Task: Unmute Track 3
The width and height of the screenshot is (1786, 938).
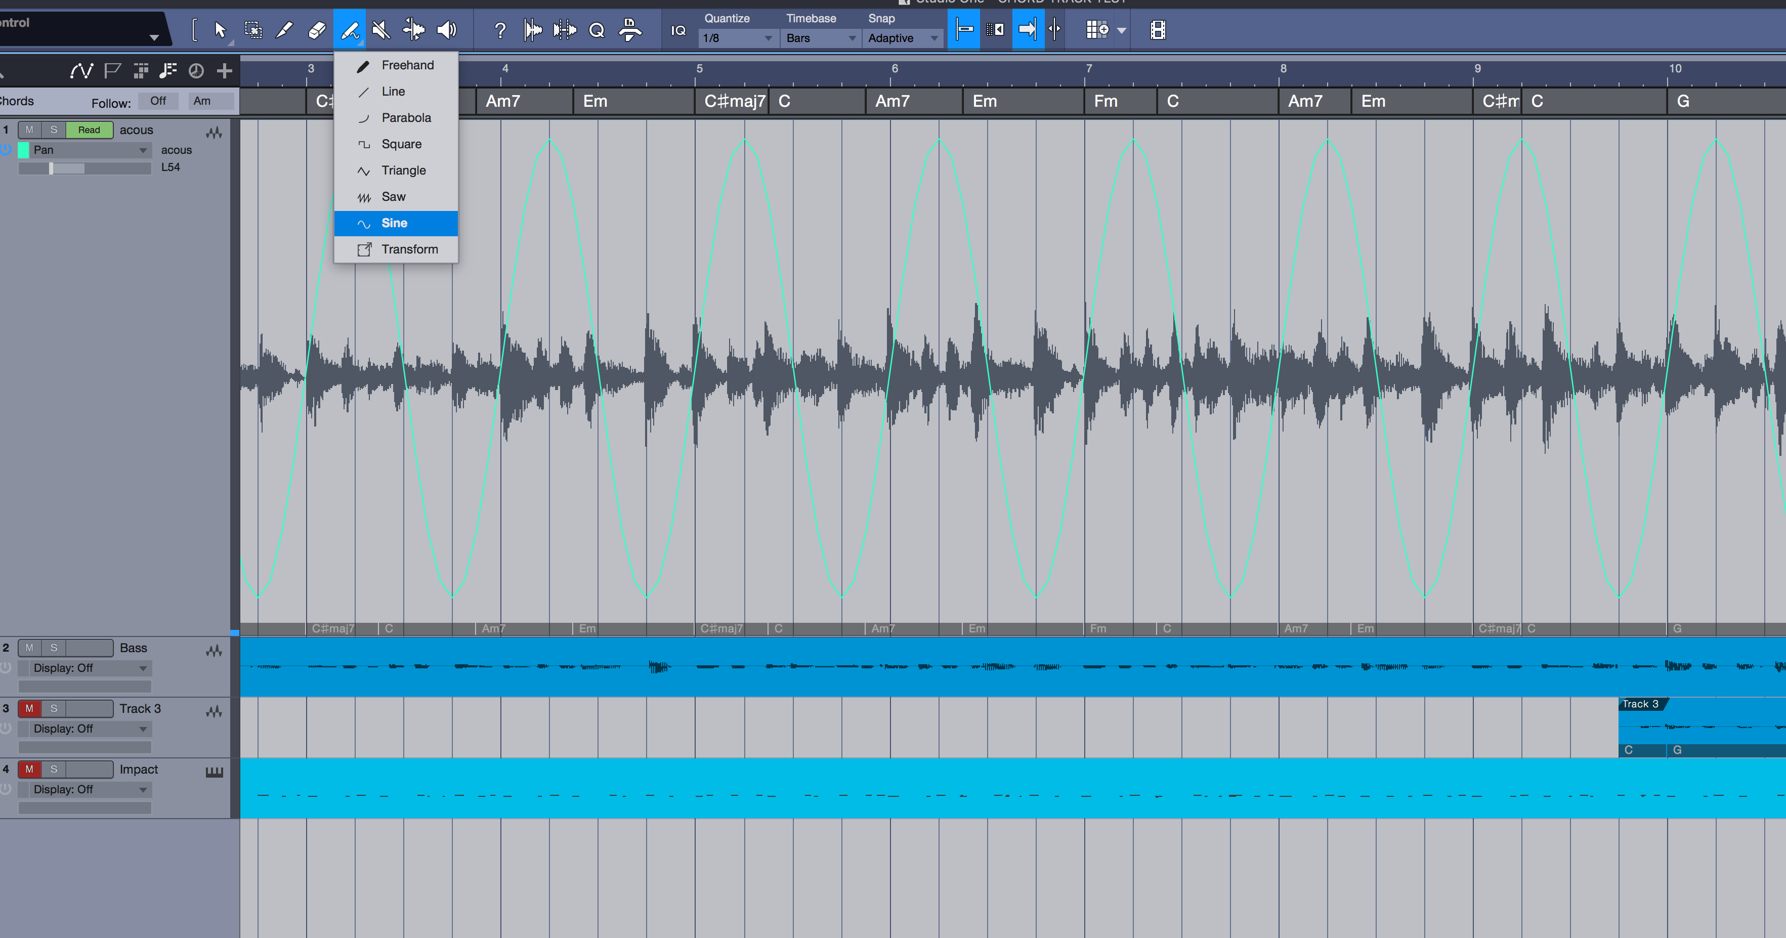Action: pos(29,708)
